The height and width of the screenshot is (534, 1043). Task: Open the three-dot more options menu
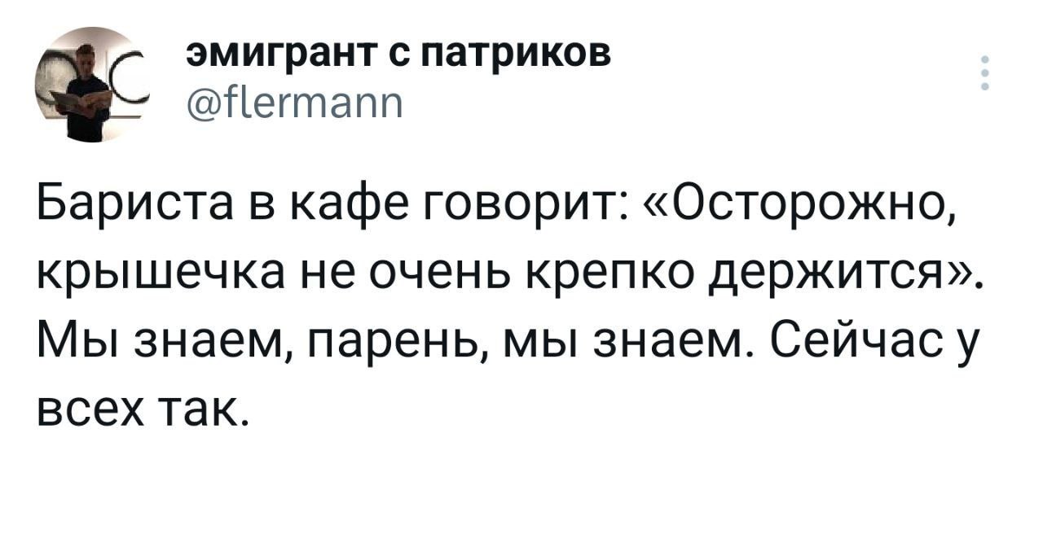[x=985, y=72]
